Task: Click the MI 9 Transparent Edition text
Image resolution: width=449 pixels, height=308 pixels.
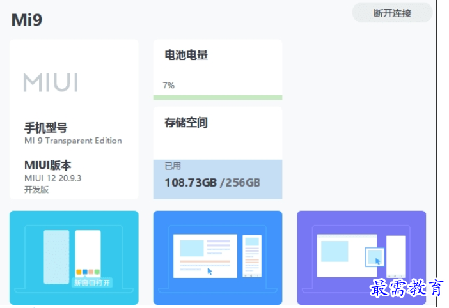Action: click(73, 141)
